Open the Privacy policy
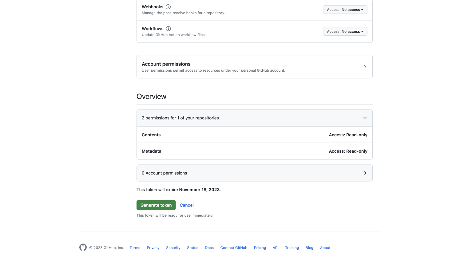The height and width of the screenshot is (261, 460). pyautogui.click(x=153, y=247)
